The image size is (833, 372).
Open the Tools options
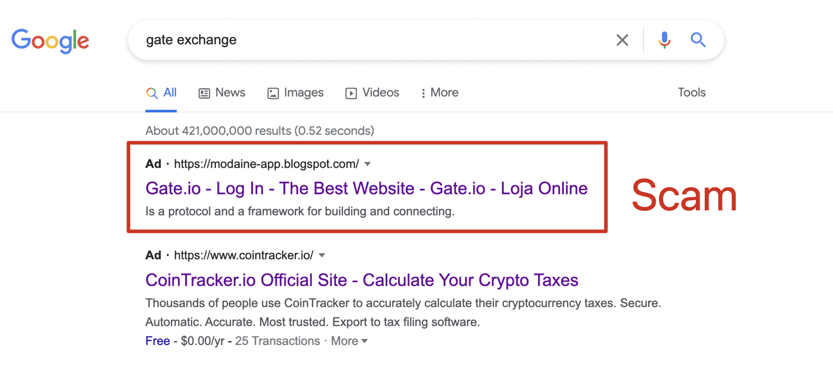click(691, 93)
